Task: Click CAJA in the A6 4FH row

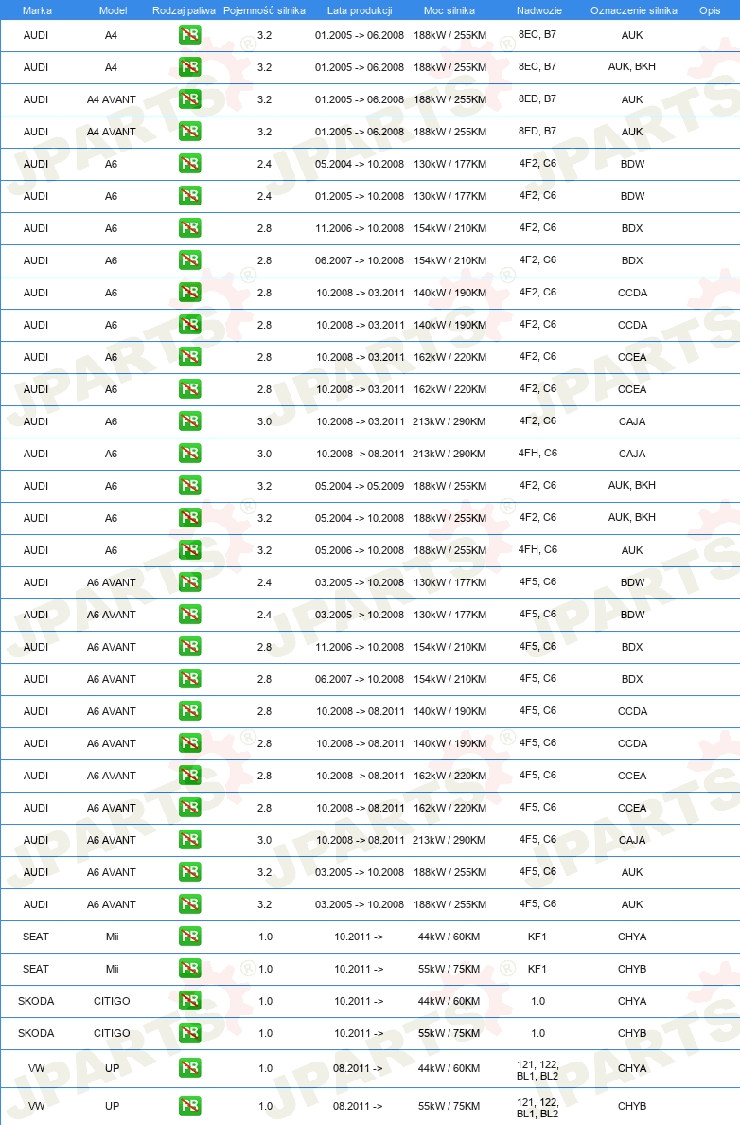Action: 632,454
